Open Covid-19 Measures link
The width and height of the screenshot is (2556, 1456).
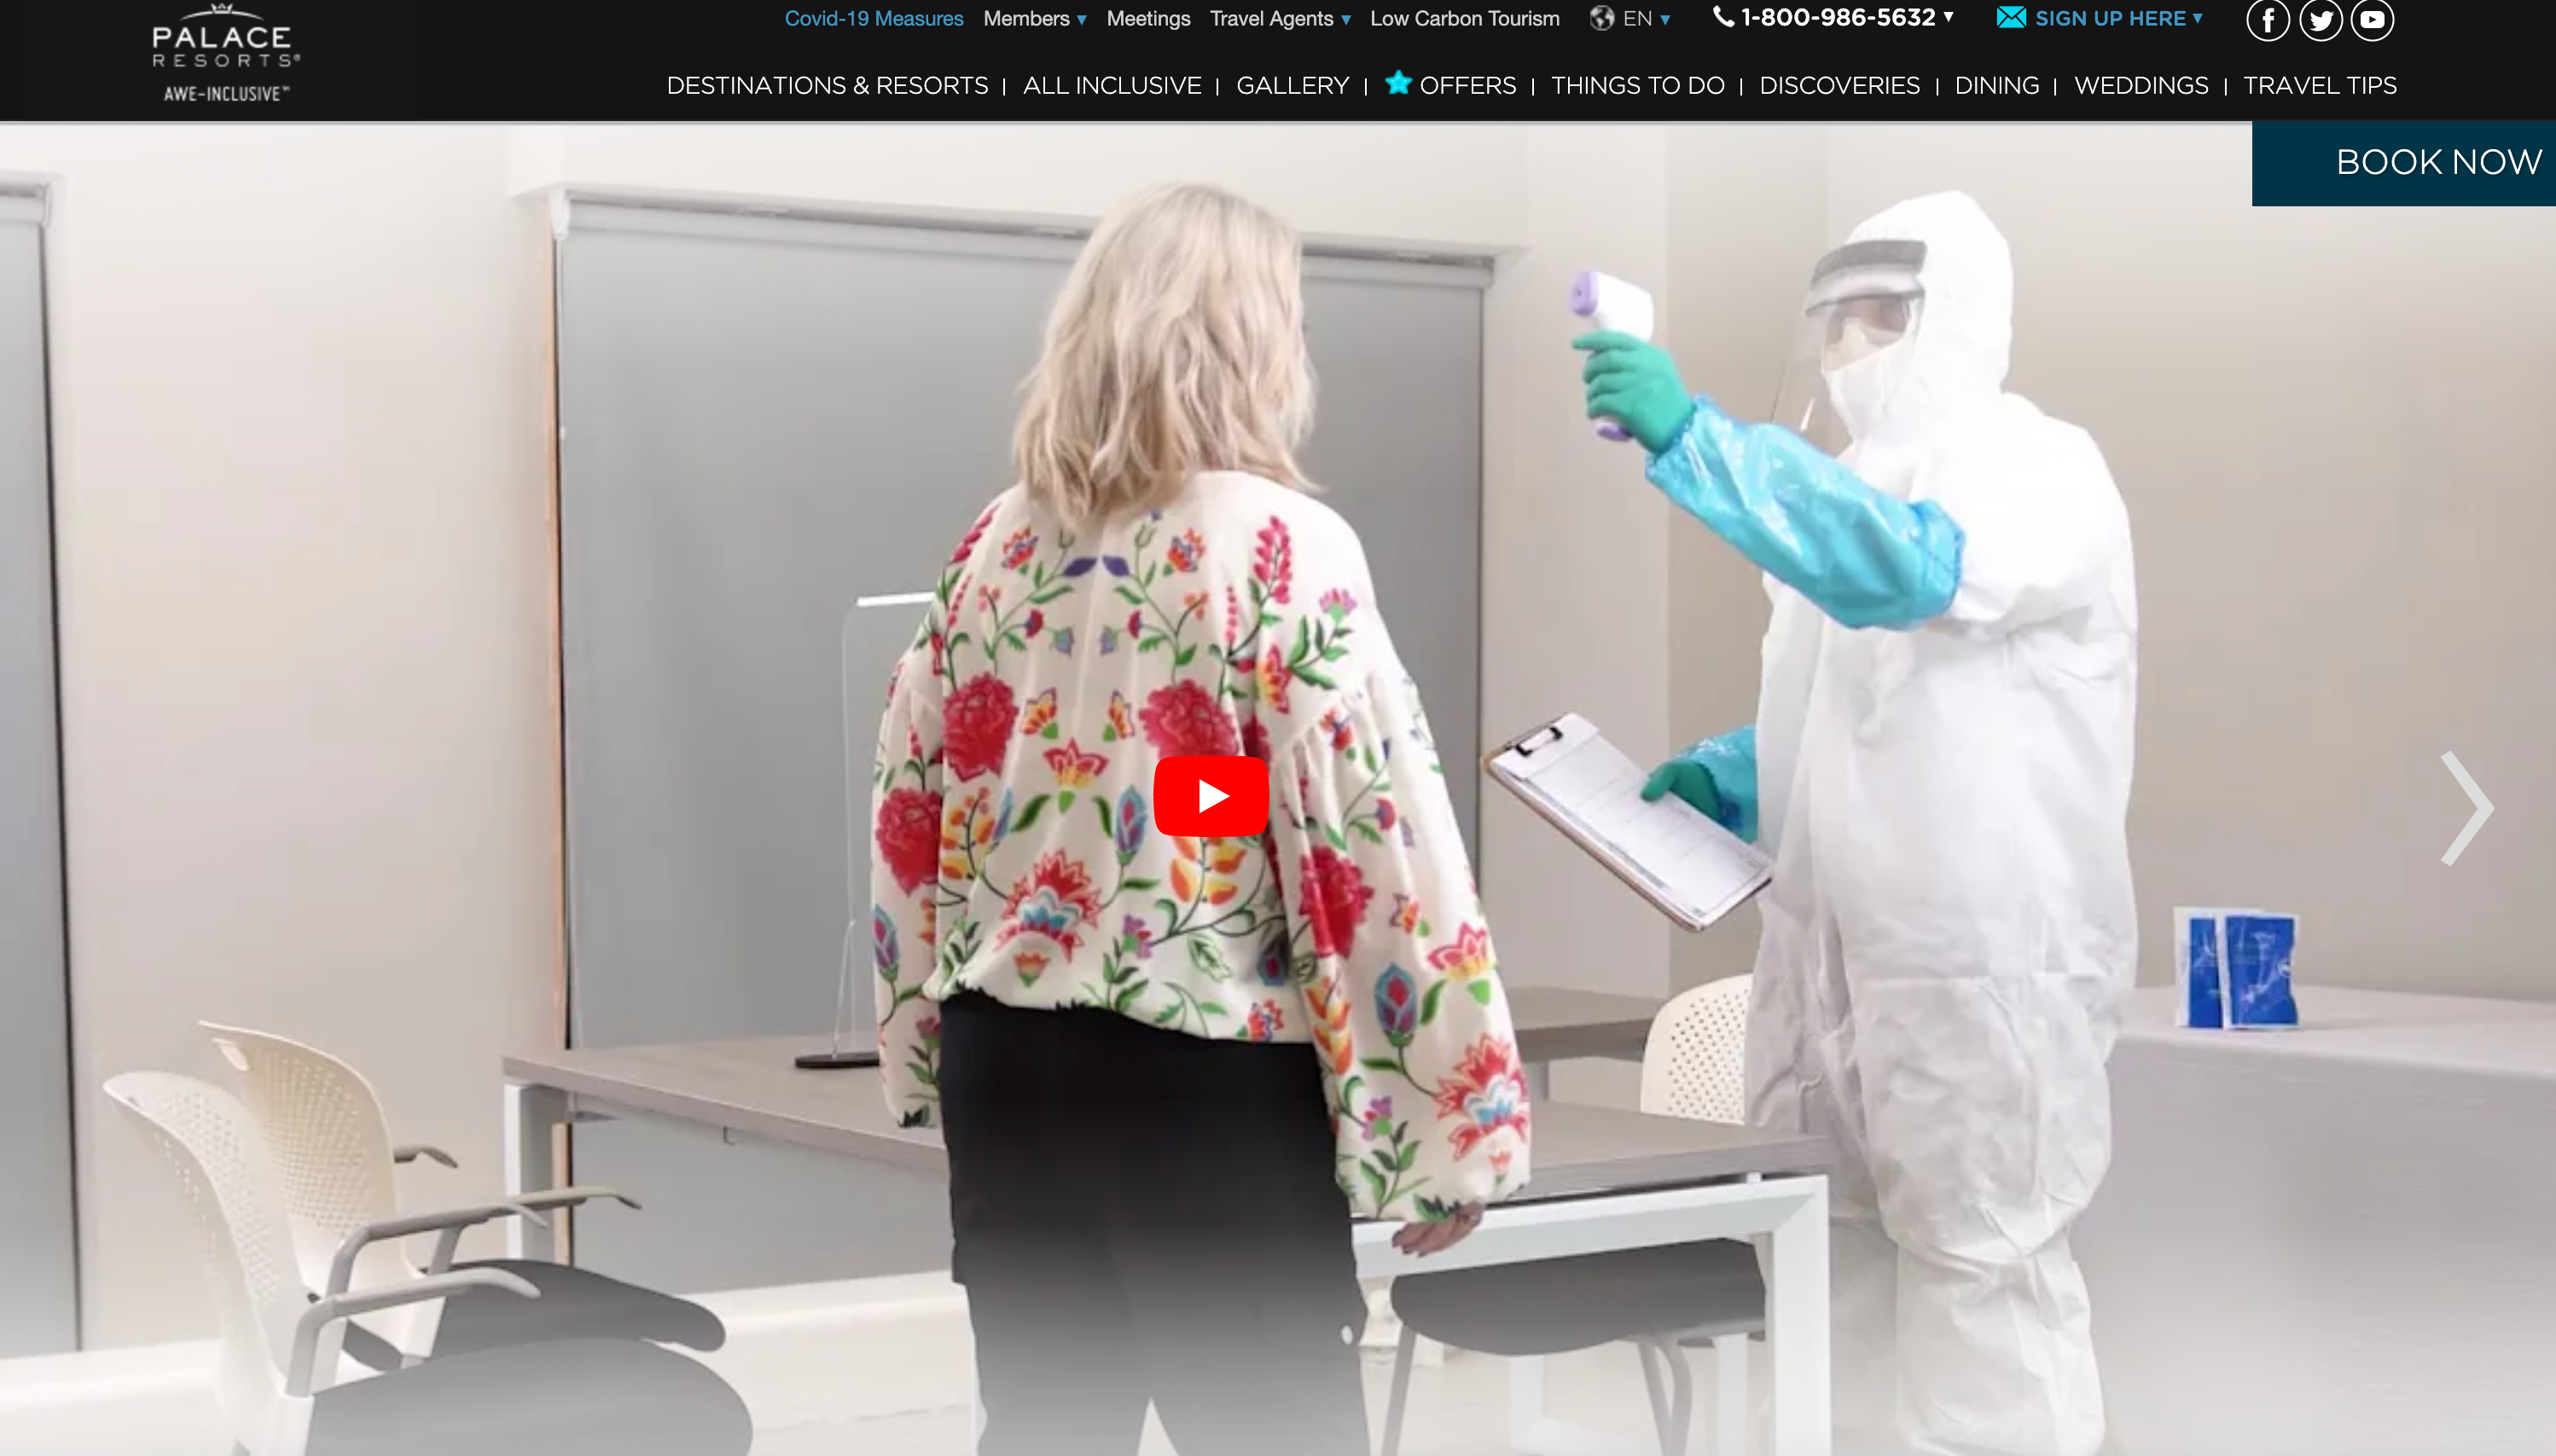click(x=874, y=19)
